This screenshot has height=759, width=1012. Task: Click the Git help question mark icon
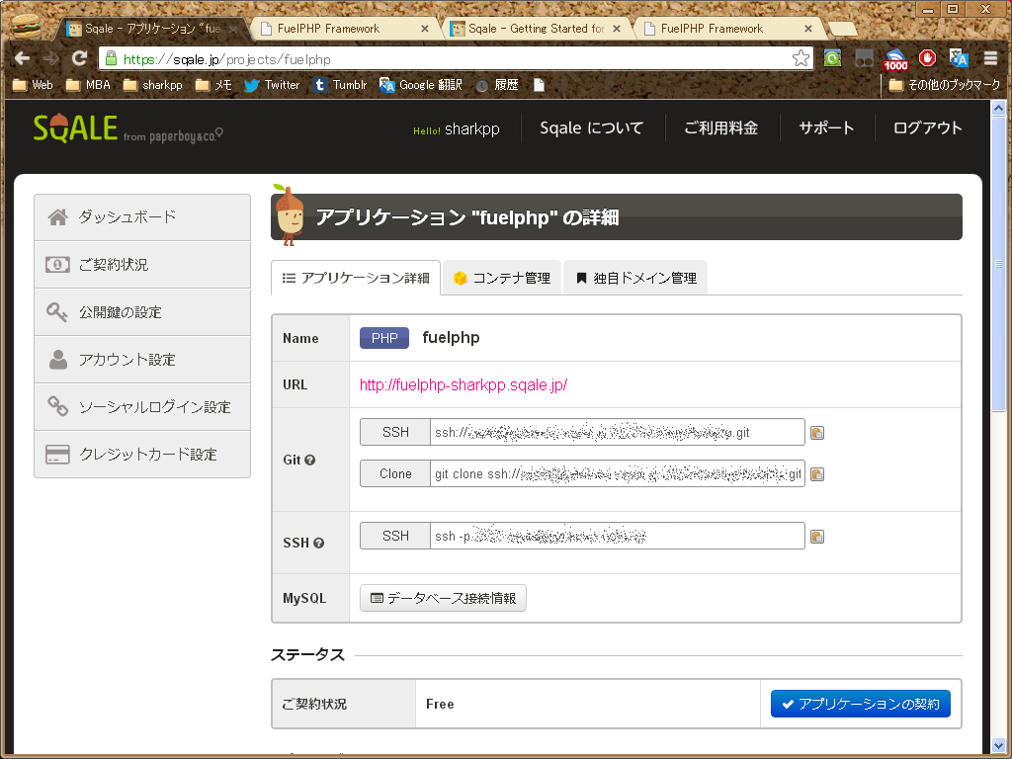(x=309, y=461)
